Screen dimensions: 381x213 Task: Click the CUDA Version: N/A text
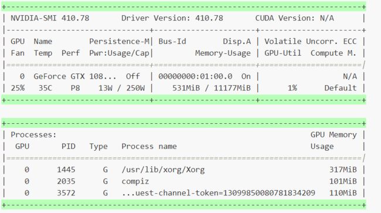pos(294,18)
